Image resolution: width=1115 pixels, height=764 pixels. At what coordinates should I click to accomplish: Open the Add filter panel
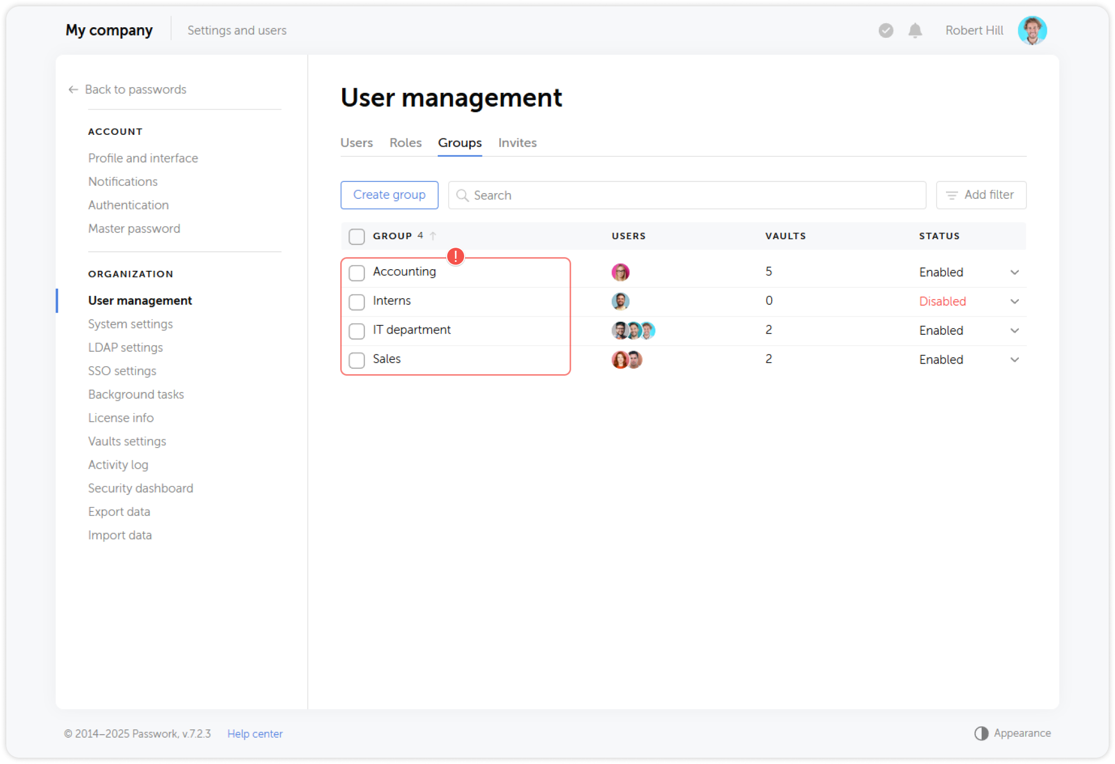point(981,195)
